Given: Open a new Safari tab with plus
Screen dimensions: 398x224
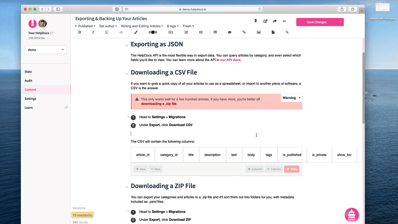Looking at the screenshot, I should click(362, 11).
